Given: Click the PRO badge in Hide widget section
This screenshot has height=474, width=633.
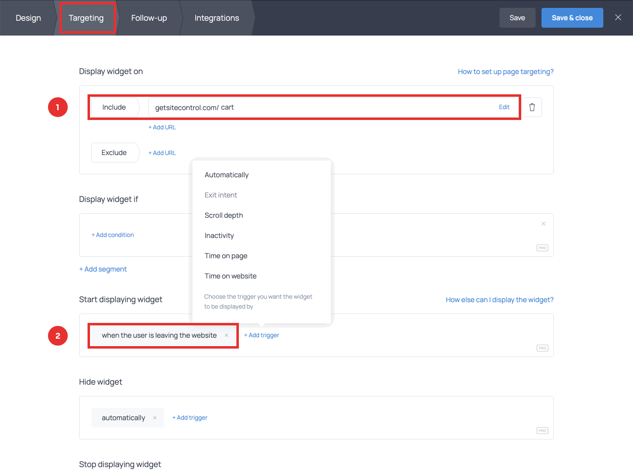Looking at the screenshot, I should (542, 431).
